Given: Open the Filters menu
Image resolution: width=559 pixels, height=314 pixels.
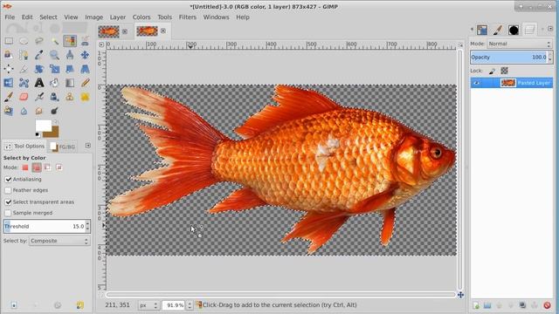Looking at the screenshot, I should (188, 17).
